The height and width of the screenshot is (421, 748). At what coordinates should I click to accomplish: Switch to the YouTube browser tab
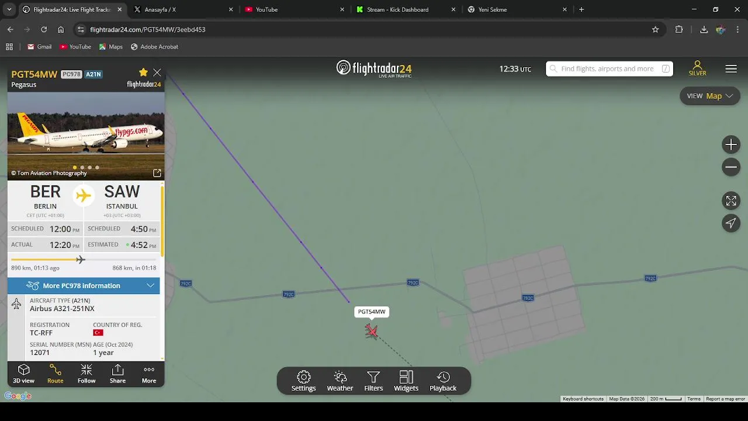pyautogui.click(x=295, y=9)
